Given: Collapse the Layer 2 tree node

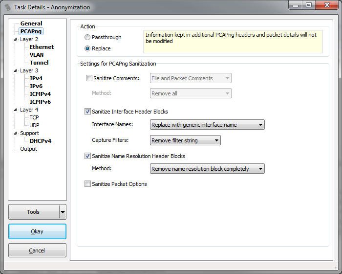Looking at the screenshot, I should [x=15, y=39].
